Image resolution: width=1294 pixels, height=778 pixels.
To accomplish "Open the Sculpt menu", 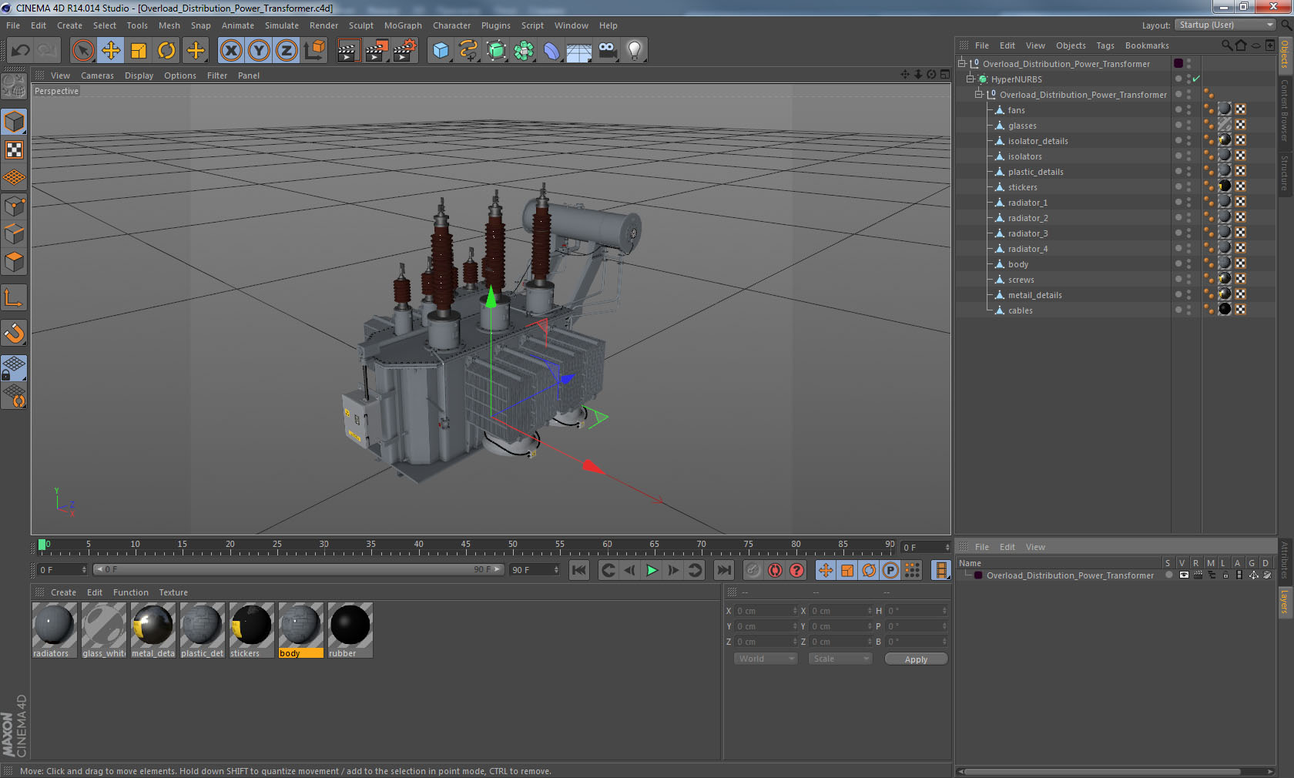I will click(x=360, y=25).
